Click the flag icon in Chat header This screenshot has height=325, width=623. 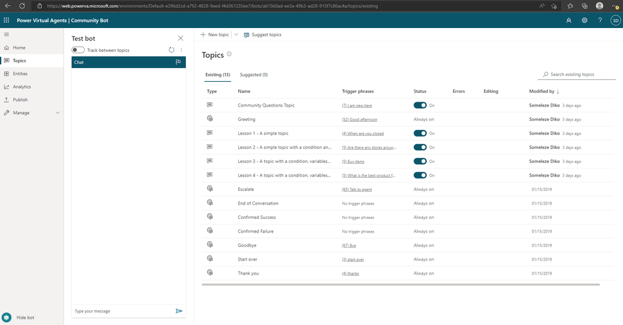coord(178,62)
